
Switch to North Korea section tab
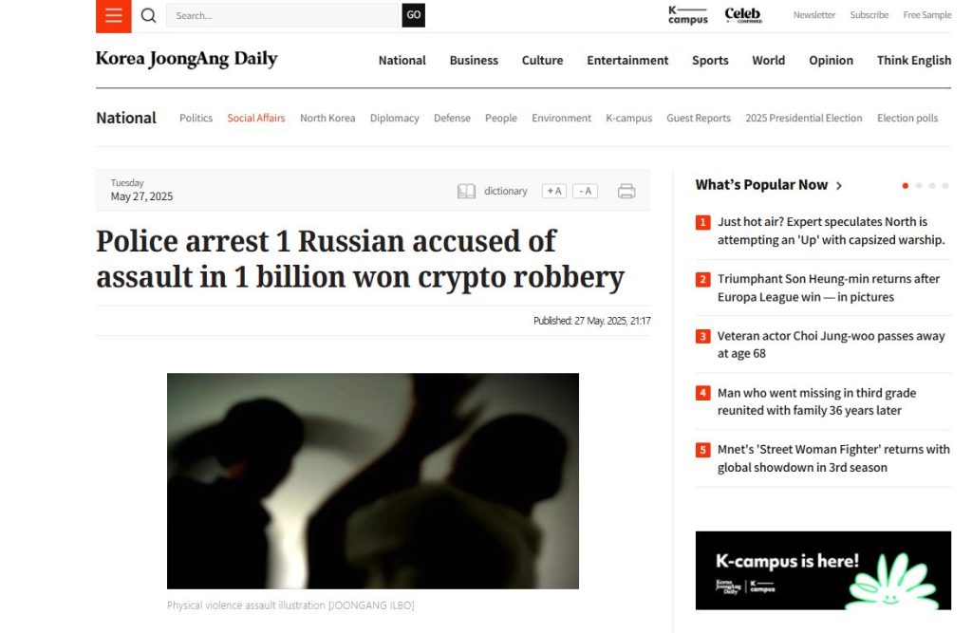coord(327,119)
